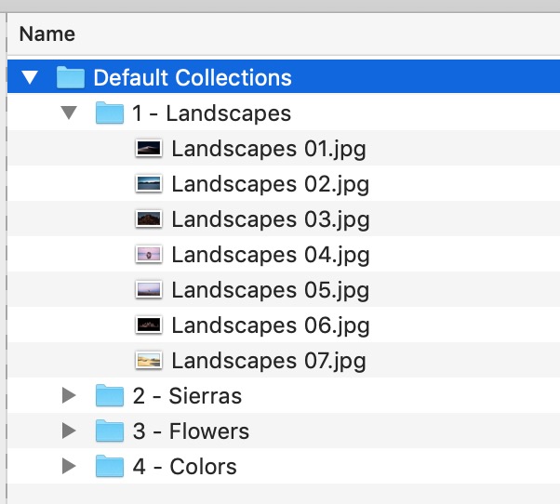Image resolution: width=560 pixels, height=504 pixels.
Task: Click the Default Collections folder icon
Action: 71,77
